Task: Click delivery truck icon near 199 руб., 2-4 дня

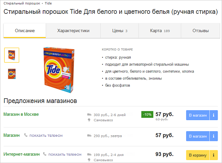Action: pyautogui.click(x=89, y=154)
